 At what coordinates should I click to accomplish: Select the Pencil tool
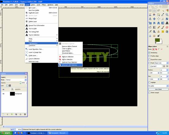tap(159, 27)
